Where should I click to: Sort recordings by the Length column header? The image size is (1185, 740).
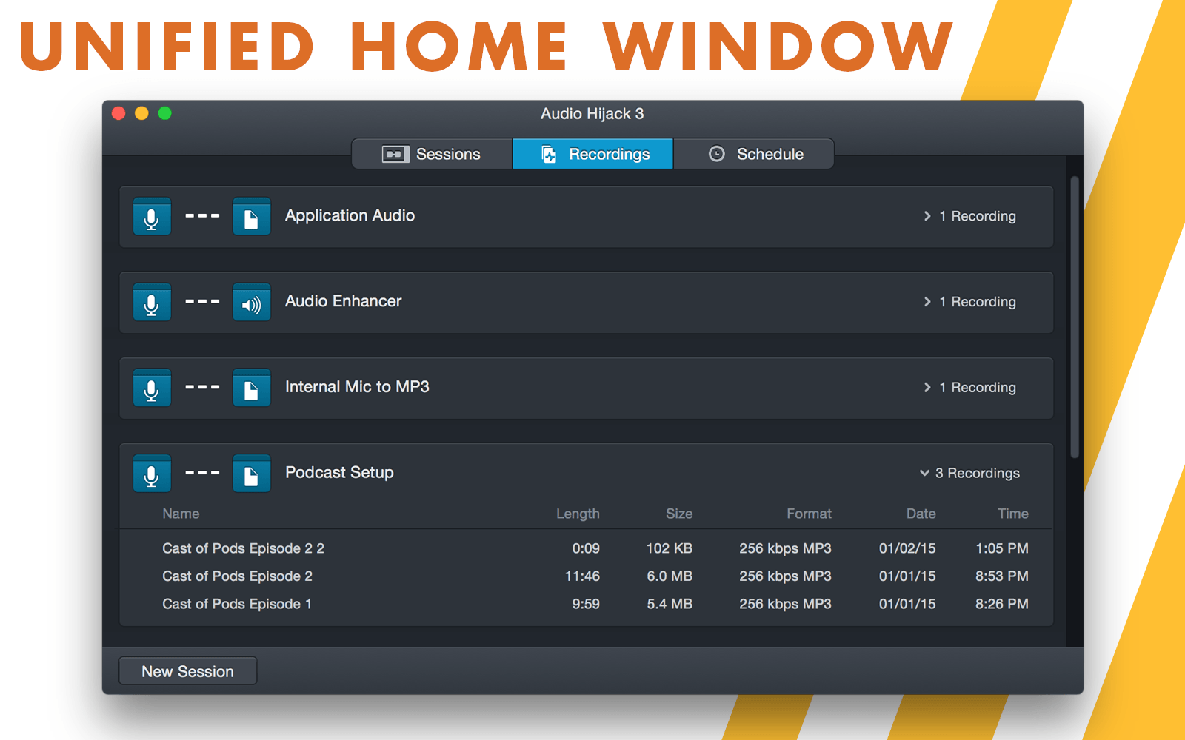coord(578,514)
